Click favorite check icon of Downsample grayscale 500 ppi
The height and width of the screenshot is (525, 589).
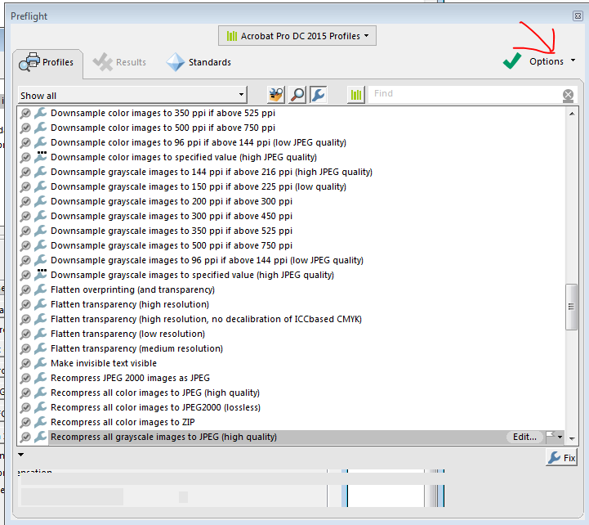click(x=25, y=246)
